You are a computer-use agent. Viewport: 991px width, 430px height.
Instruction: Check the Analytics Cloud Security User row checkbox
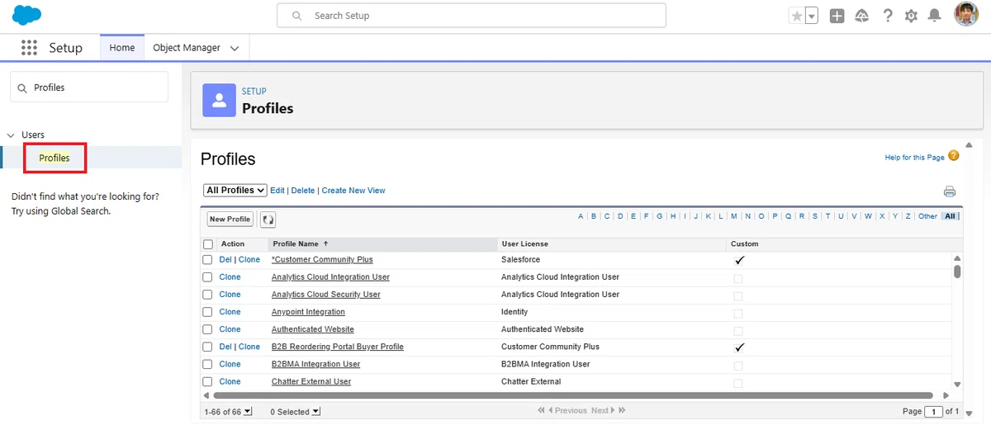[208, 295]
